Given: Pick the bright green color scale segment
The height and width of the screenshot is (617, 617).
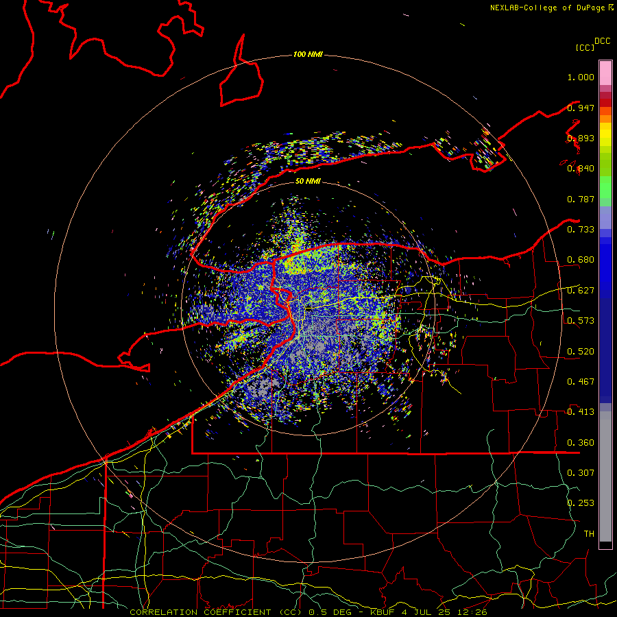Looking at the screenshot, I should point(605,187).
